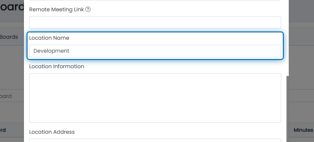Click the Minutes column header
This screenshot has width=314, height=142.
[x=303, y=130]
